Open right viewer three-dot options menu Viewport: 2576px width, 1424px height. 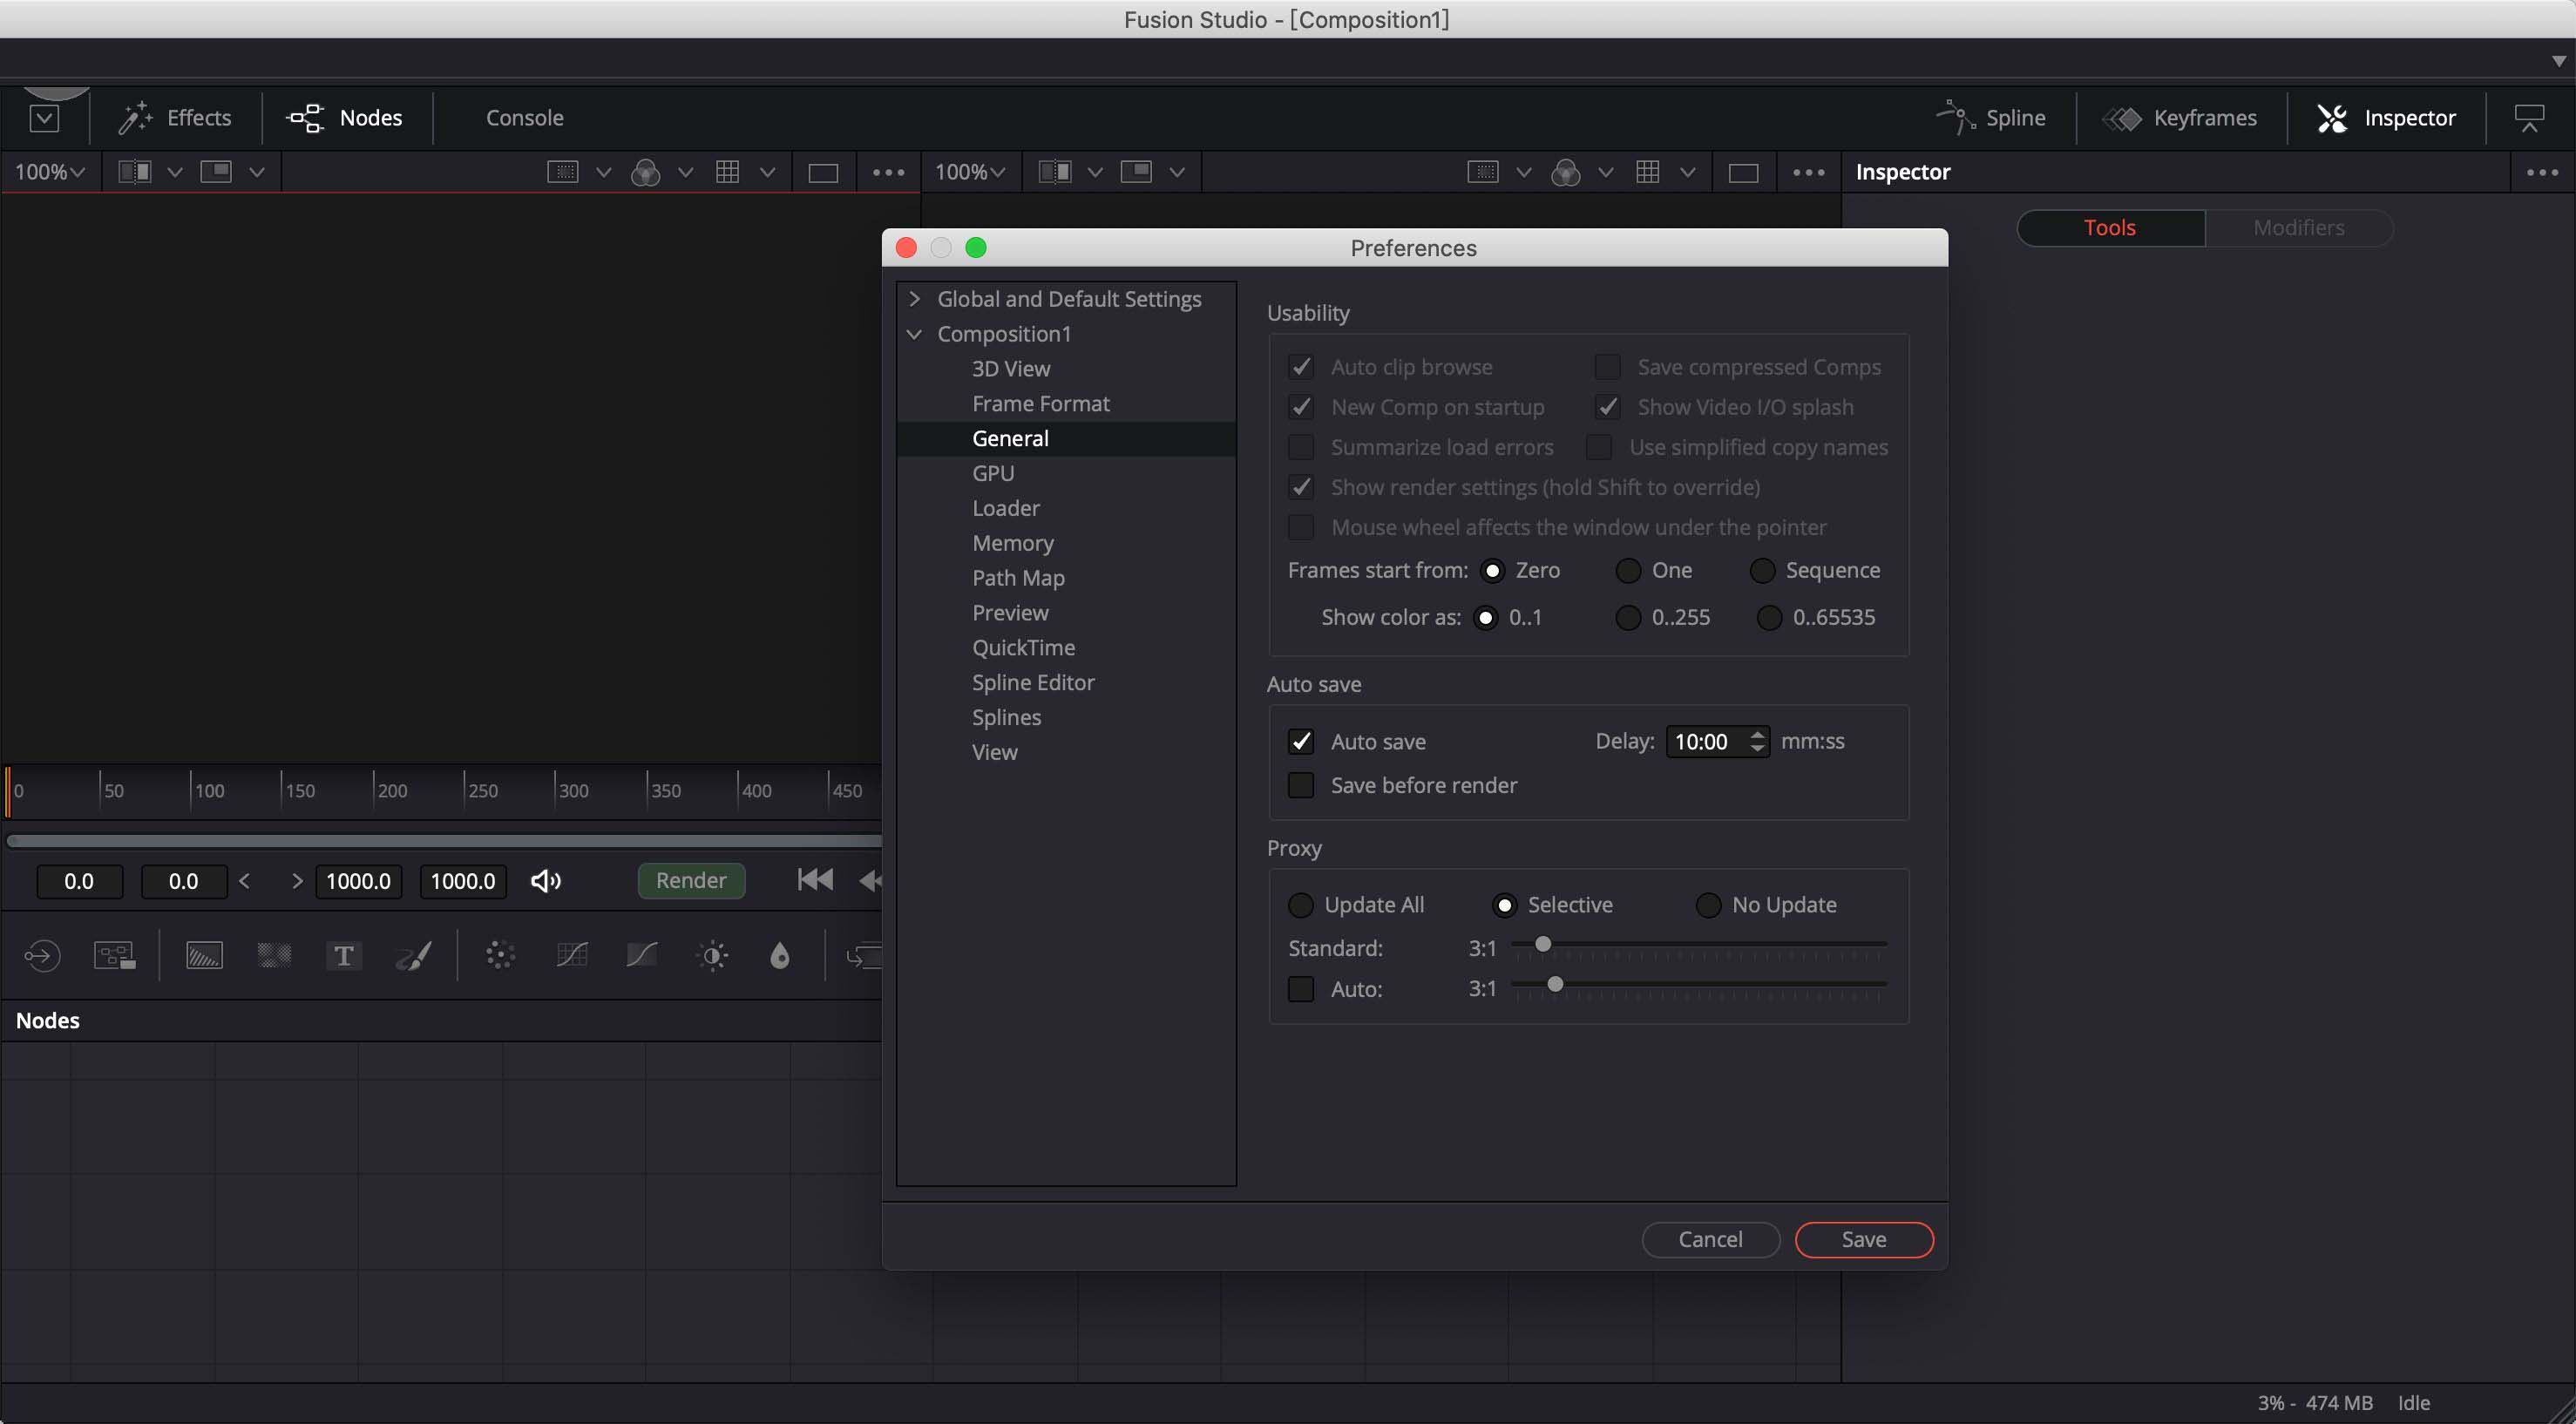tap(1808, 172)
